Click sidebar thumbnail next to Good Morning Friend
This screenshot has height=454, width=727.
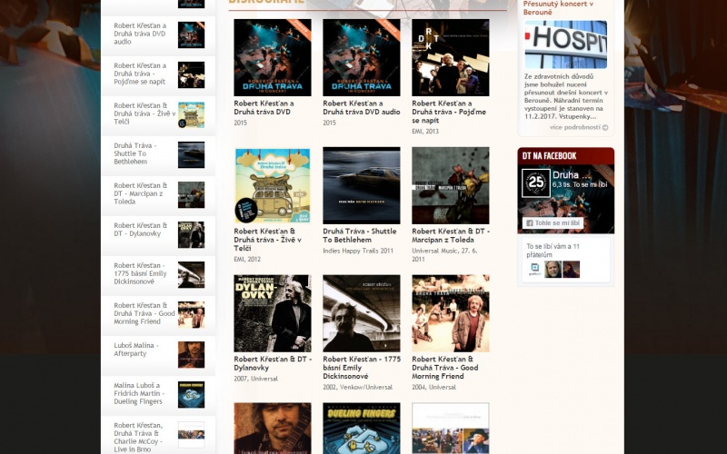point(191,314)
